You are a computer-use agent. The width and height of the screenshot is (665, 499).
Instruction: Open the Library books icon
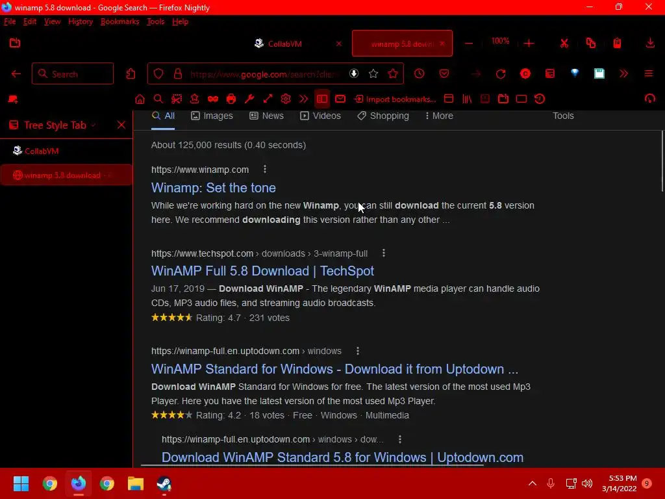[467, 99]
